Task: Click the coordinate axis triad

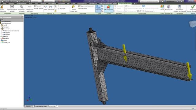Action: click(29, 98)
